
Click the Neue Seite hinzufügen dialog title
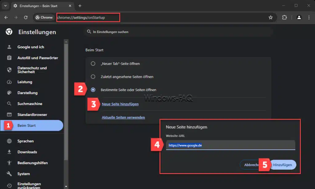[x=186, y=127]
